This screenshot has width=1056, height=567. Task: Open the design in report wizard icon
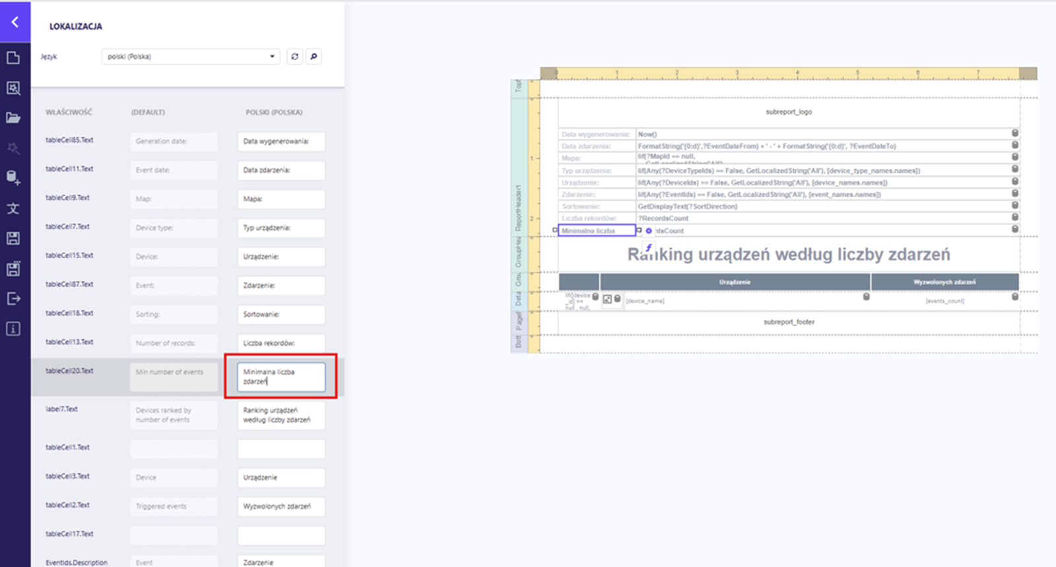tap(13, 88)
